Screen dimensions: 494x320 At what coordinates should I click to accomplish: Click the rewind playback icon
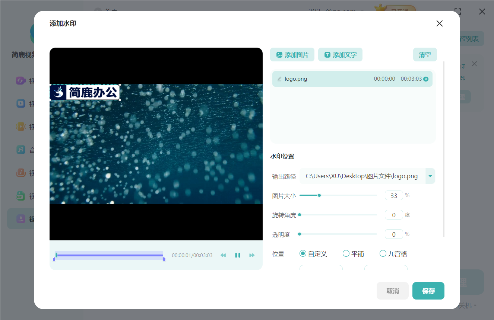point(223,255)
